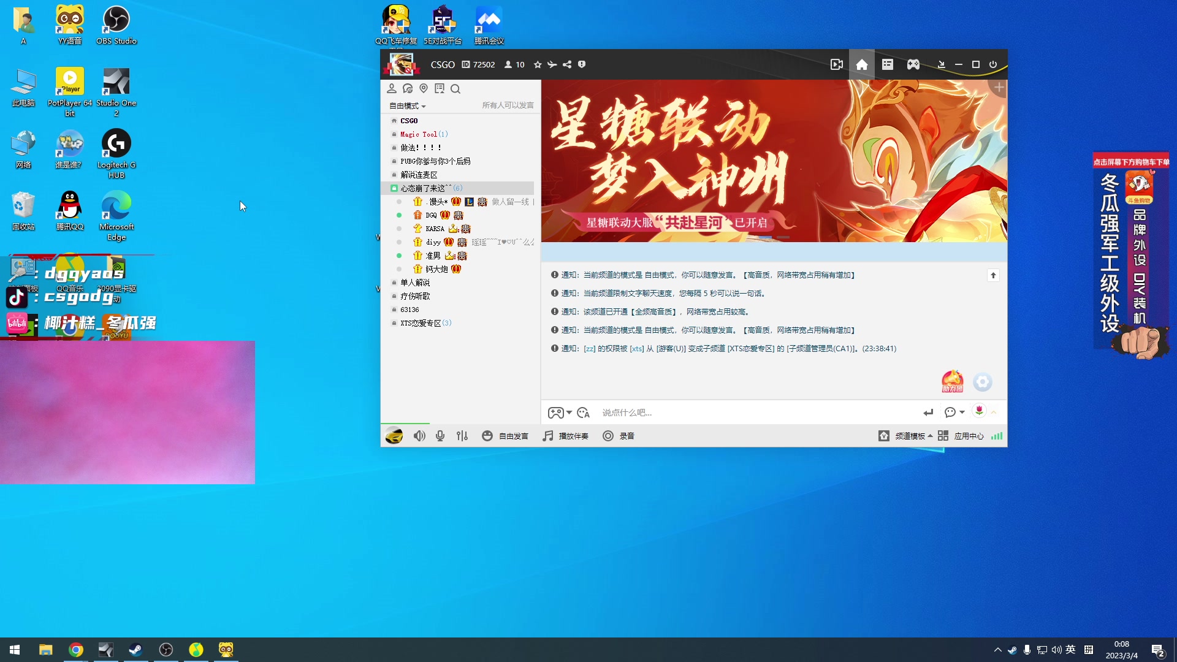Image resolution: width=1177 pixels, height=662 pixels.
Task: Open the channel bulletin board icon
Action: 440,89
